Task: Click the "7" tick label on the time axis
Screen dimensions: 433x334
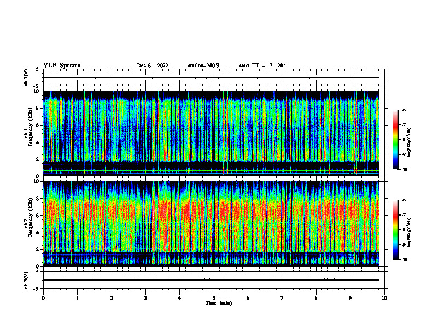Action: tap(282, 298)
